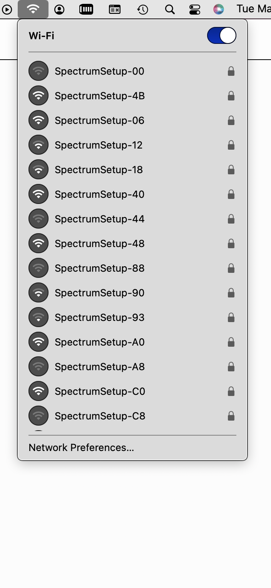Click the signal icon beside SpectrumSetup-88
The width and height of the screenshot is (271, 588).
38,268
